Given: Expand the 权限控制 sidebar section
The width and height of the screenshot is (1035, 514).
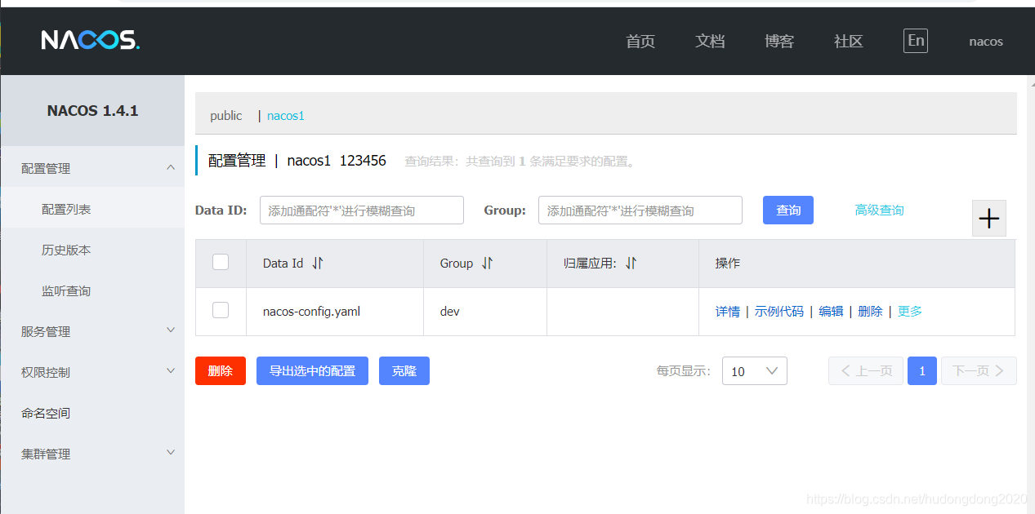Looking at the screenshot, I should 92,372.
